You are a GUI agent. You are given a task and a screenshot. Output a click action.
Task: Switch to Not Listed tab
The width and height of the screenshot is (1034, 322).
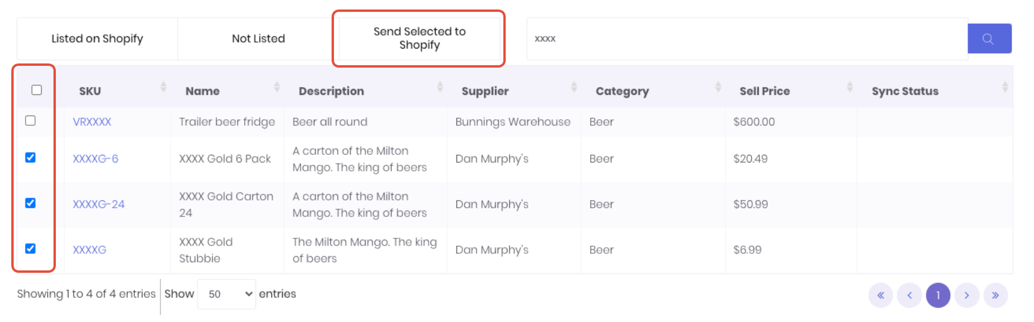point(258,39)
